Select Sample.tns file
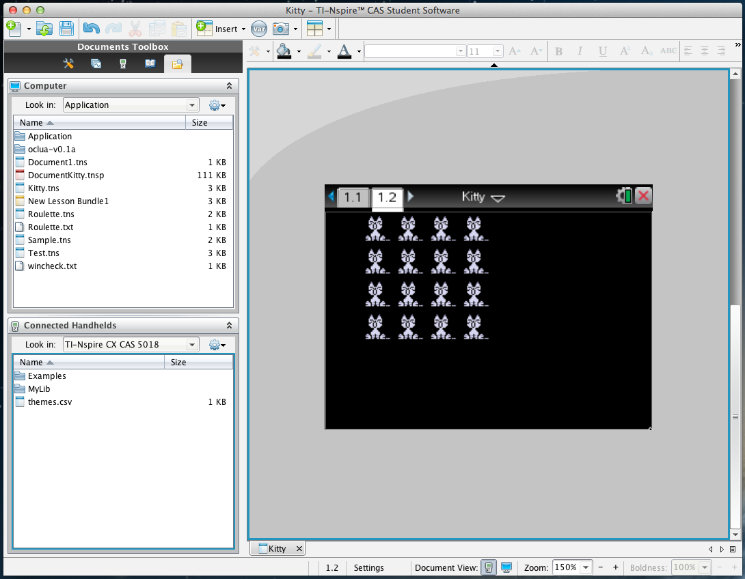745x579 pixels. [x=123, y=240]
